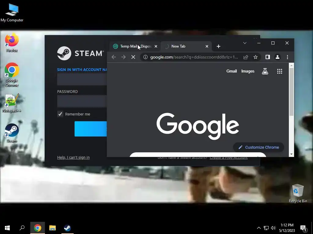
Task: Open a new Chrome tab
Action: point(219,46)
